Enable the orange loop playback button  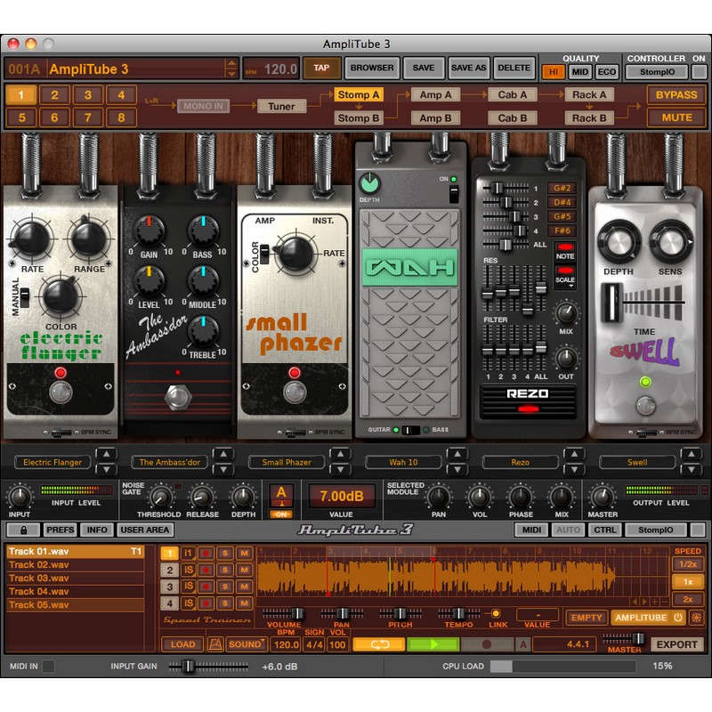(379, 644)
